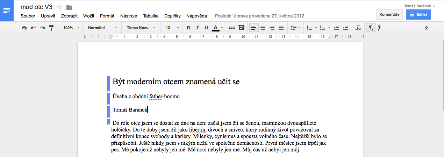Open the Times New font dropdown
Viewport: 444px width, 157px height.
click(x=141, y=28)
